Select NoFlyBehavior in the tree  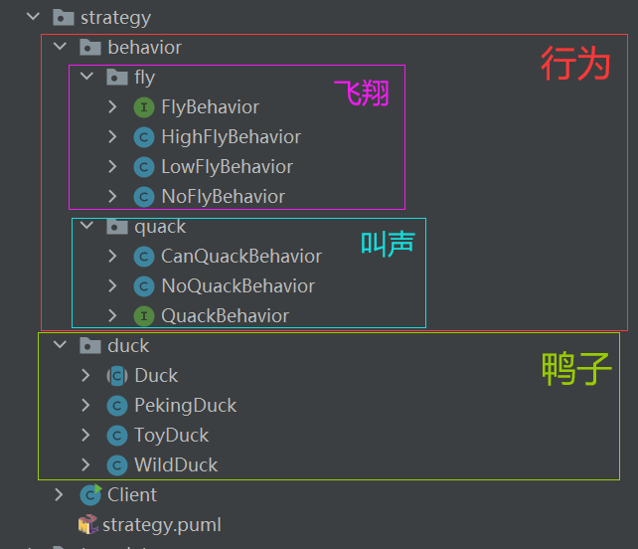point(223,197)
